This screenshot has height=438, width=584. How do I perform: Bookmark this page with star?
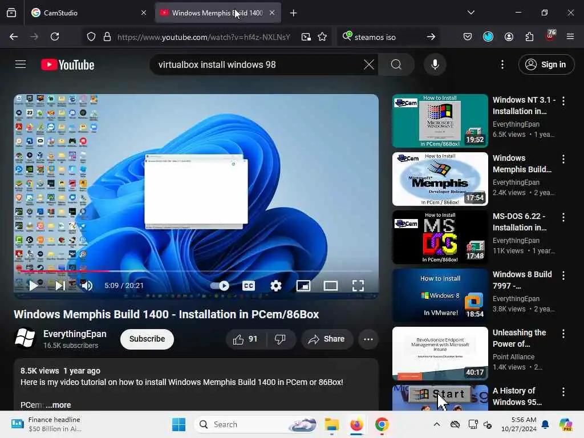pos(322,36)
